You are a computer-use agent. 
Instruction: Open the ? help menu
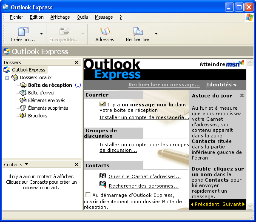[121, 17]
